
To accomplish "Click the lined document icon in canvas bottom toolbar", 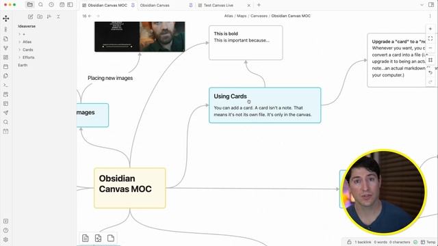I will (85, 238).
